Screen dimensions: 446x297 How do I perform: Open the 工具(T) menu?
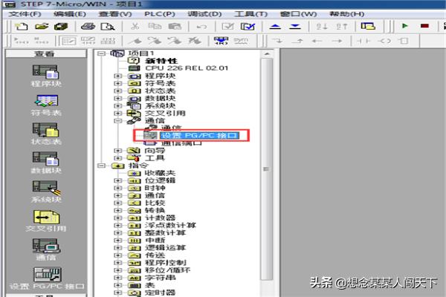point(251,14)
